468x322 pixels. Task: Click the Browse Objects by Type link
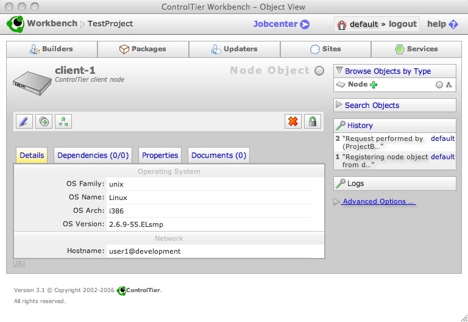(388, 71)
